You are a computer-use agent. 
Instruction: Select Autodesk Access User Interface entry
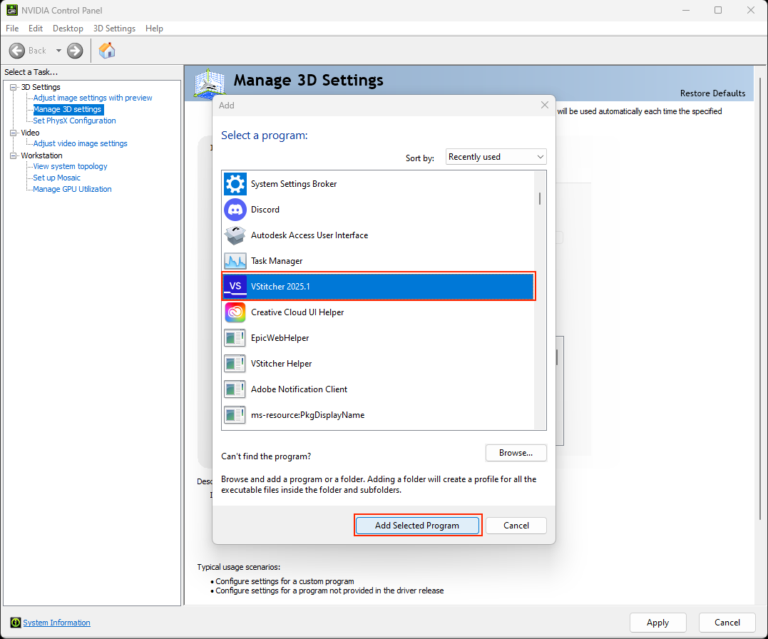[378, 235]
